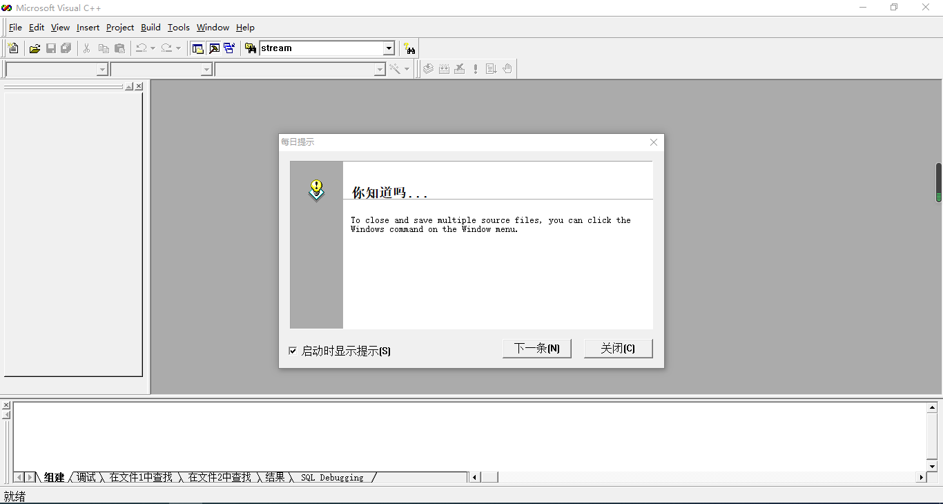Click output pane horizontal scroll right arrow

click(922, 477)
